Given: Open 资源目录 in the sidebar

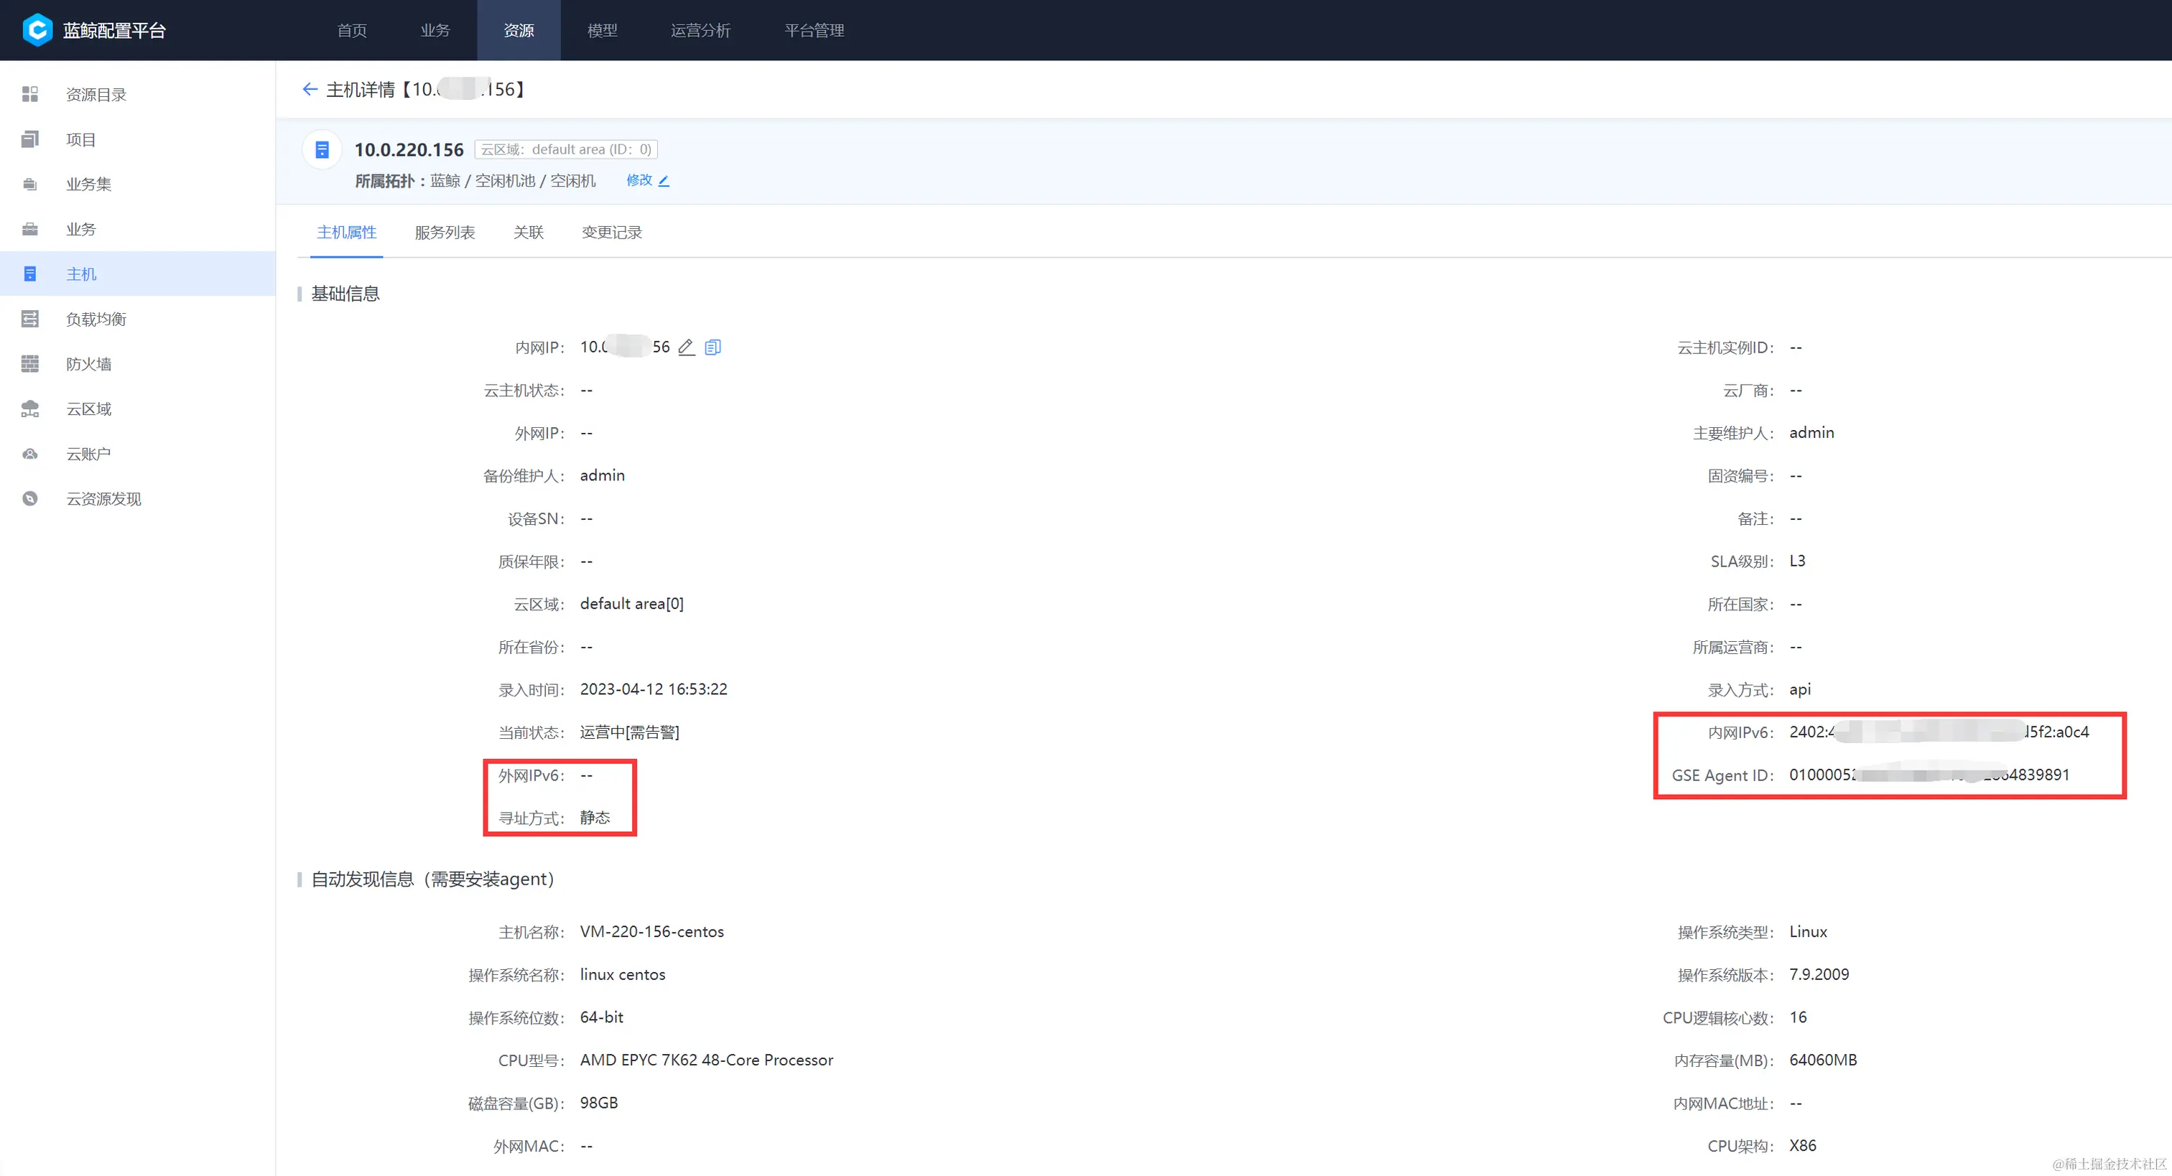Looking at the screenshot, I should pos(96,95).
